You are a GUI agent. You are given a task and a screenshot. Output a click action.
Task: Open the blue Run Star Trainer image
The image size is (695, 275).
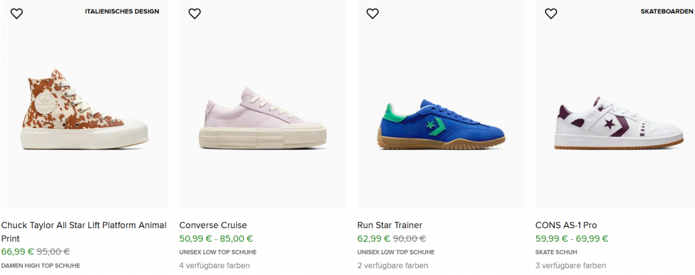(440, 122)
